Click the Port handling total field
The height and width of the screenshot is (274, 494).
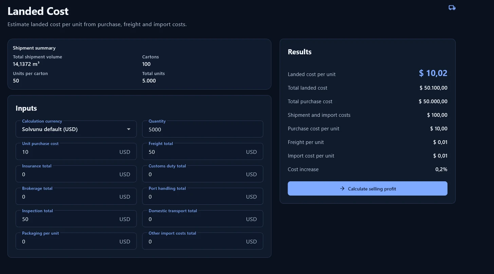(202, 196)
